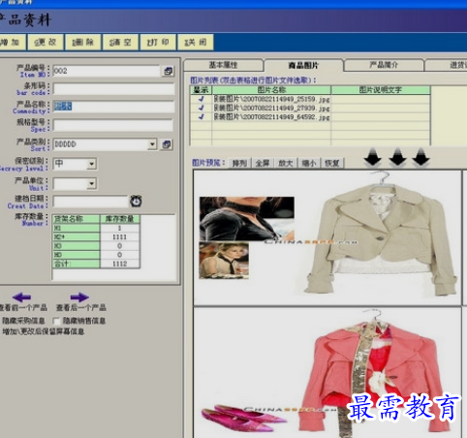Toggle display checkmark for image 25159.jpg
Screen dimensions: 467x438
pos(202,99)
